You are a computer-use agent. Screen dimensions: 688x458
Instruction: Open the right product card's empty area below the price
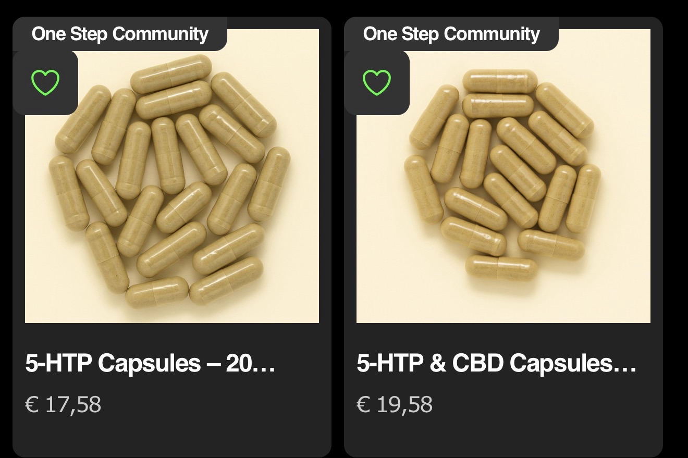503,435
